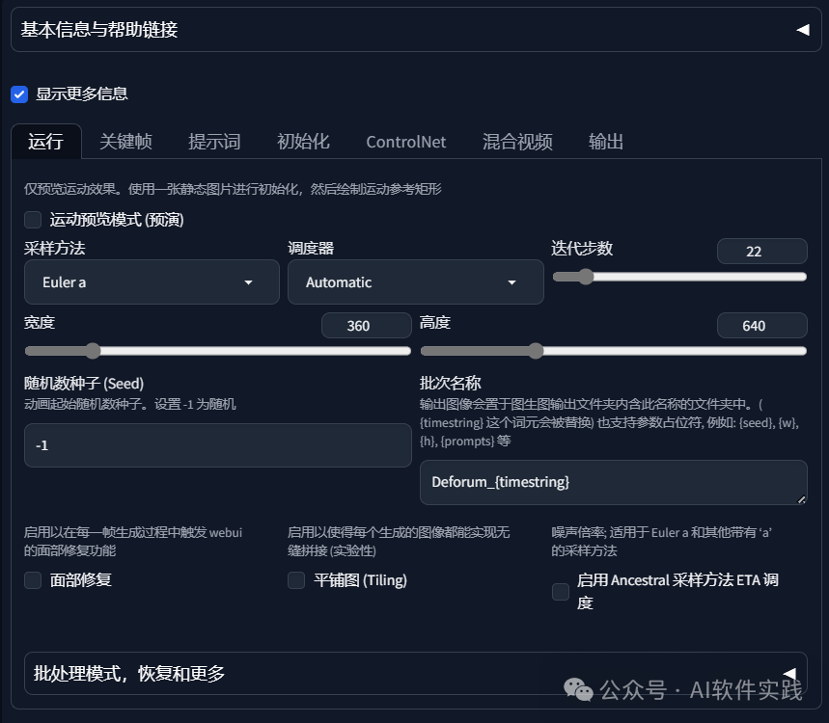Adjust the 宽度 slider
The height and width of the screenshot is (723, 829).
(x=218, y=351)
